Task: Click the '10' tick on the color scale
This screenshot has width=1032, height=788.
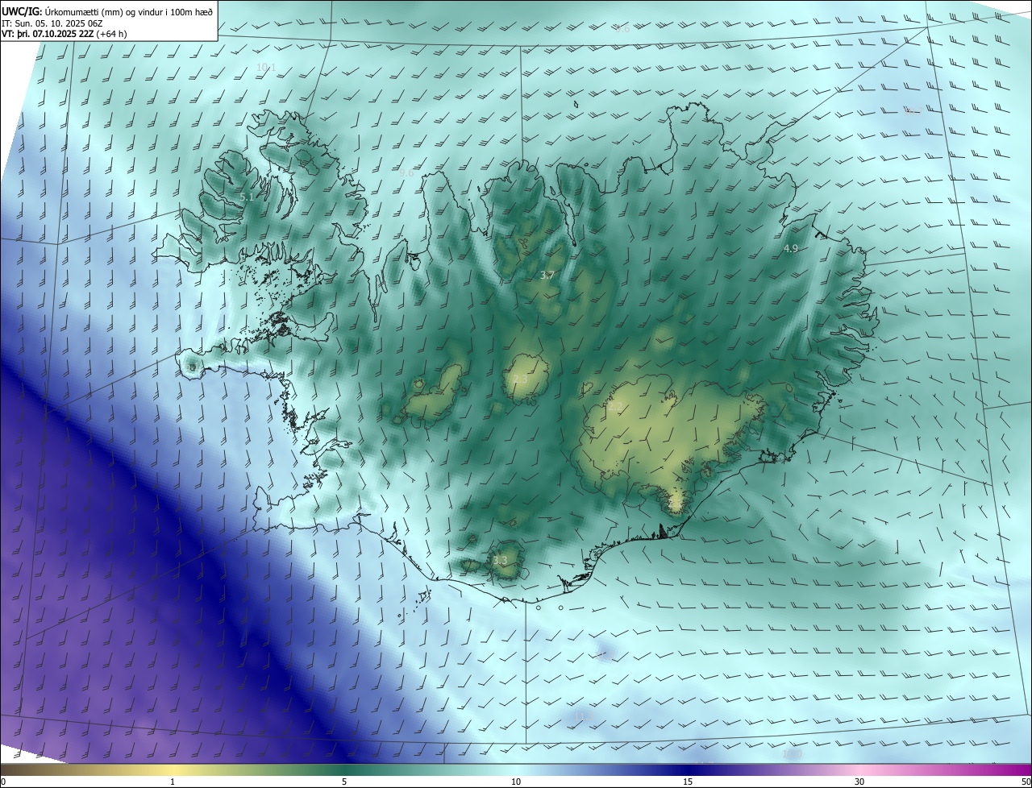Action: (x=516, y=782)
